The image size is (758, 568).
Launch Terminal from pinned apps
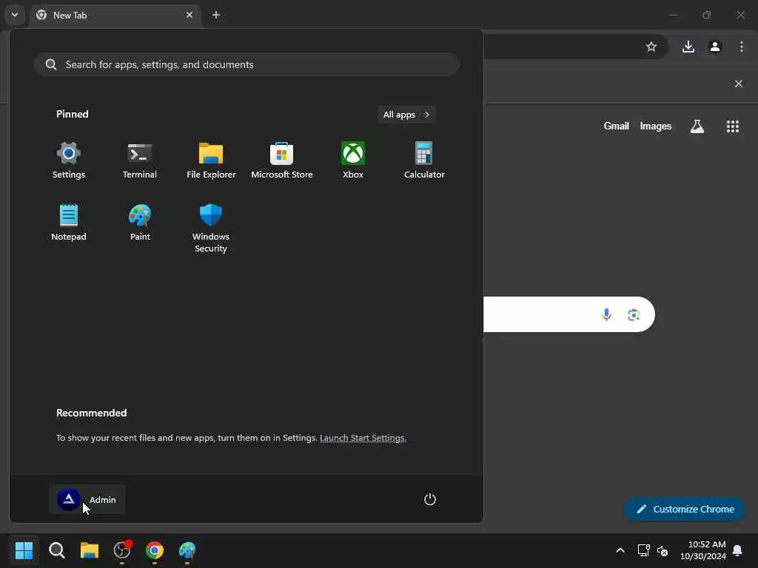click(x=140, y=160)
